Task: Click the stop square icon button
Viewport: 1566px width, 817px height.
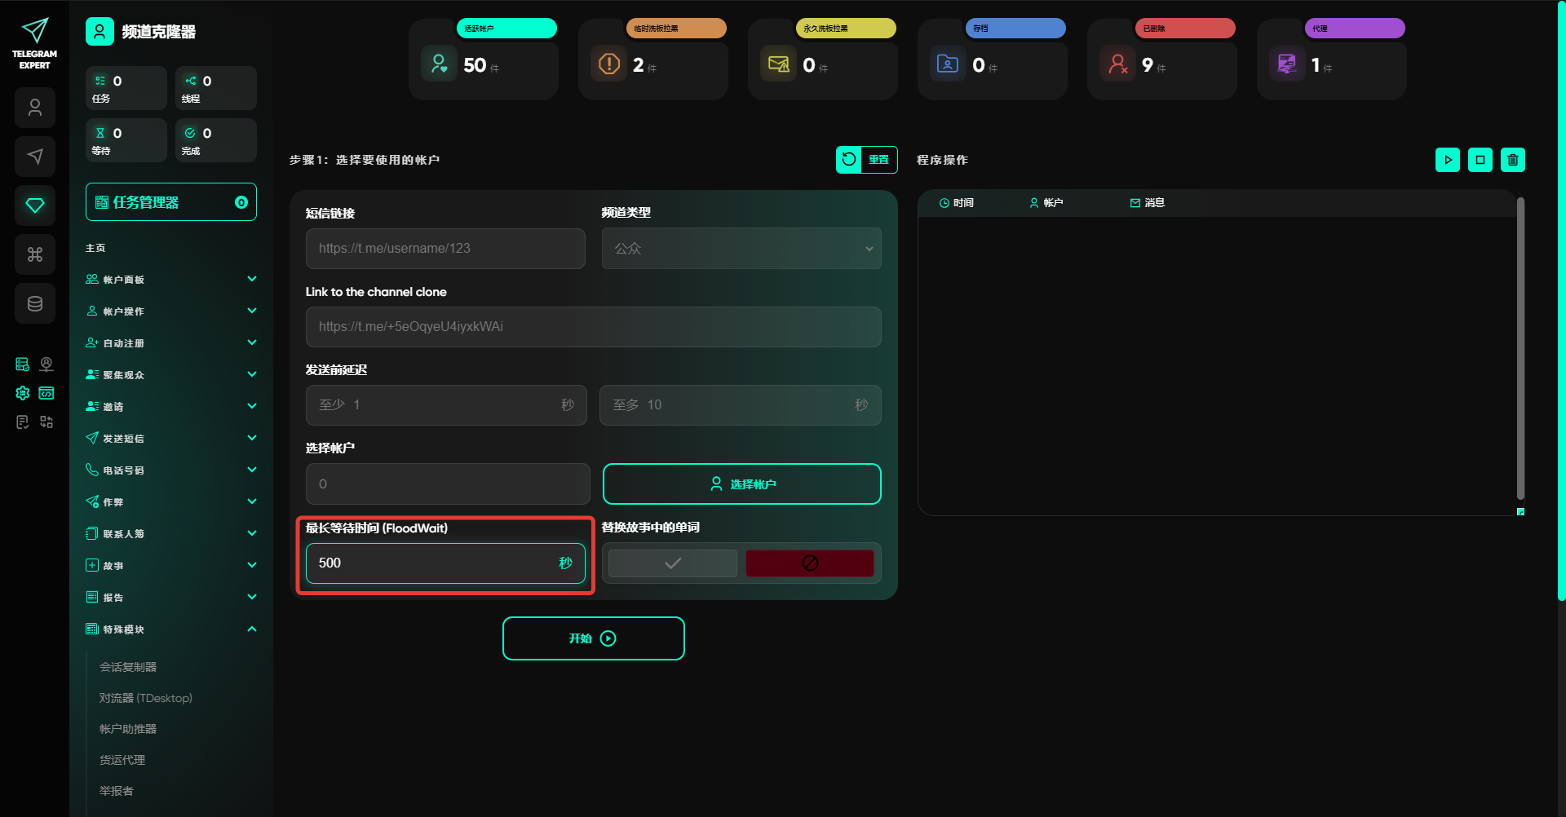Action: [x=1480, y=160]
